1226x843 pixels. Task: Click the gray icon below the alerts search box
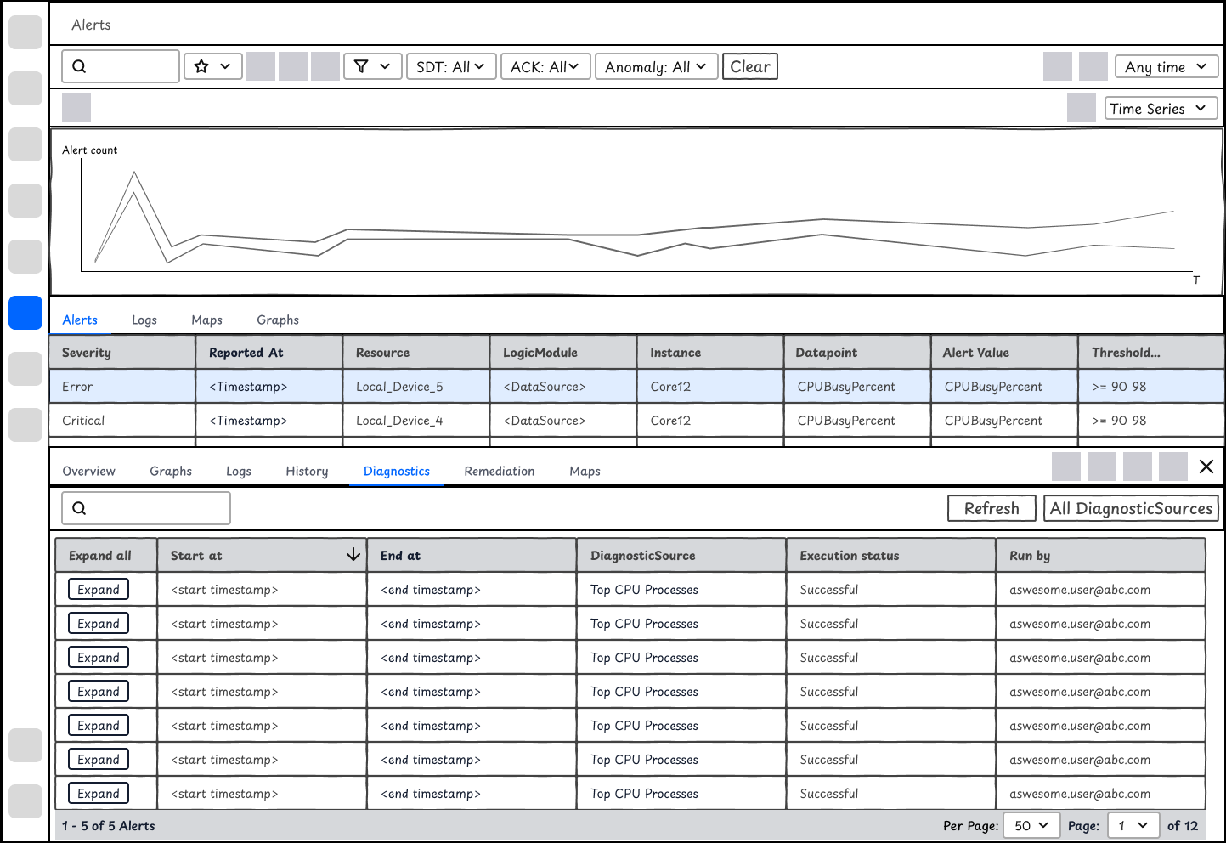[76, 108]
